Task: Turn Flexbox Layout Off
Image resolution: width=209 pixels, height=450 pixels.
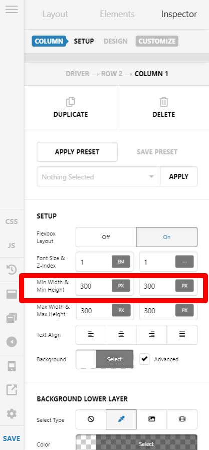Action: point(106,237)
